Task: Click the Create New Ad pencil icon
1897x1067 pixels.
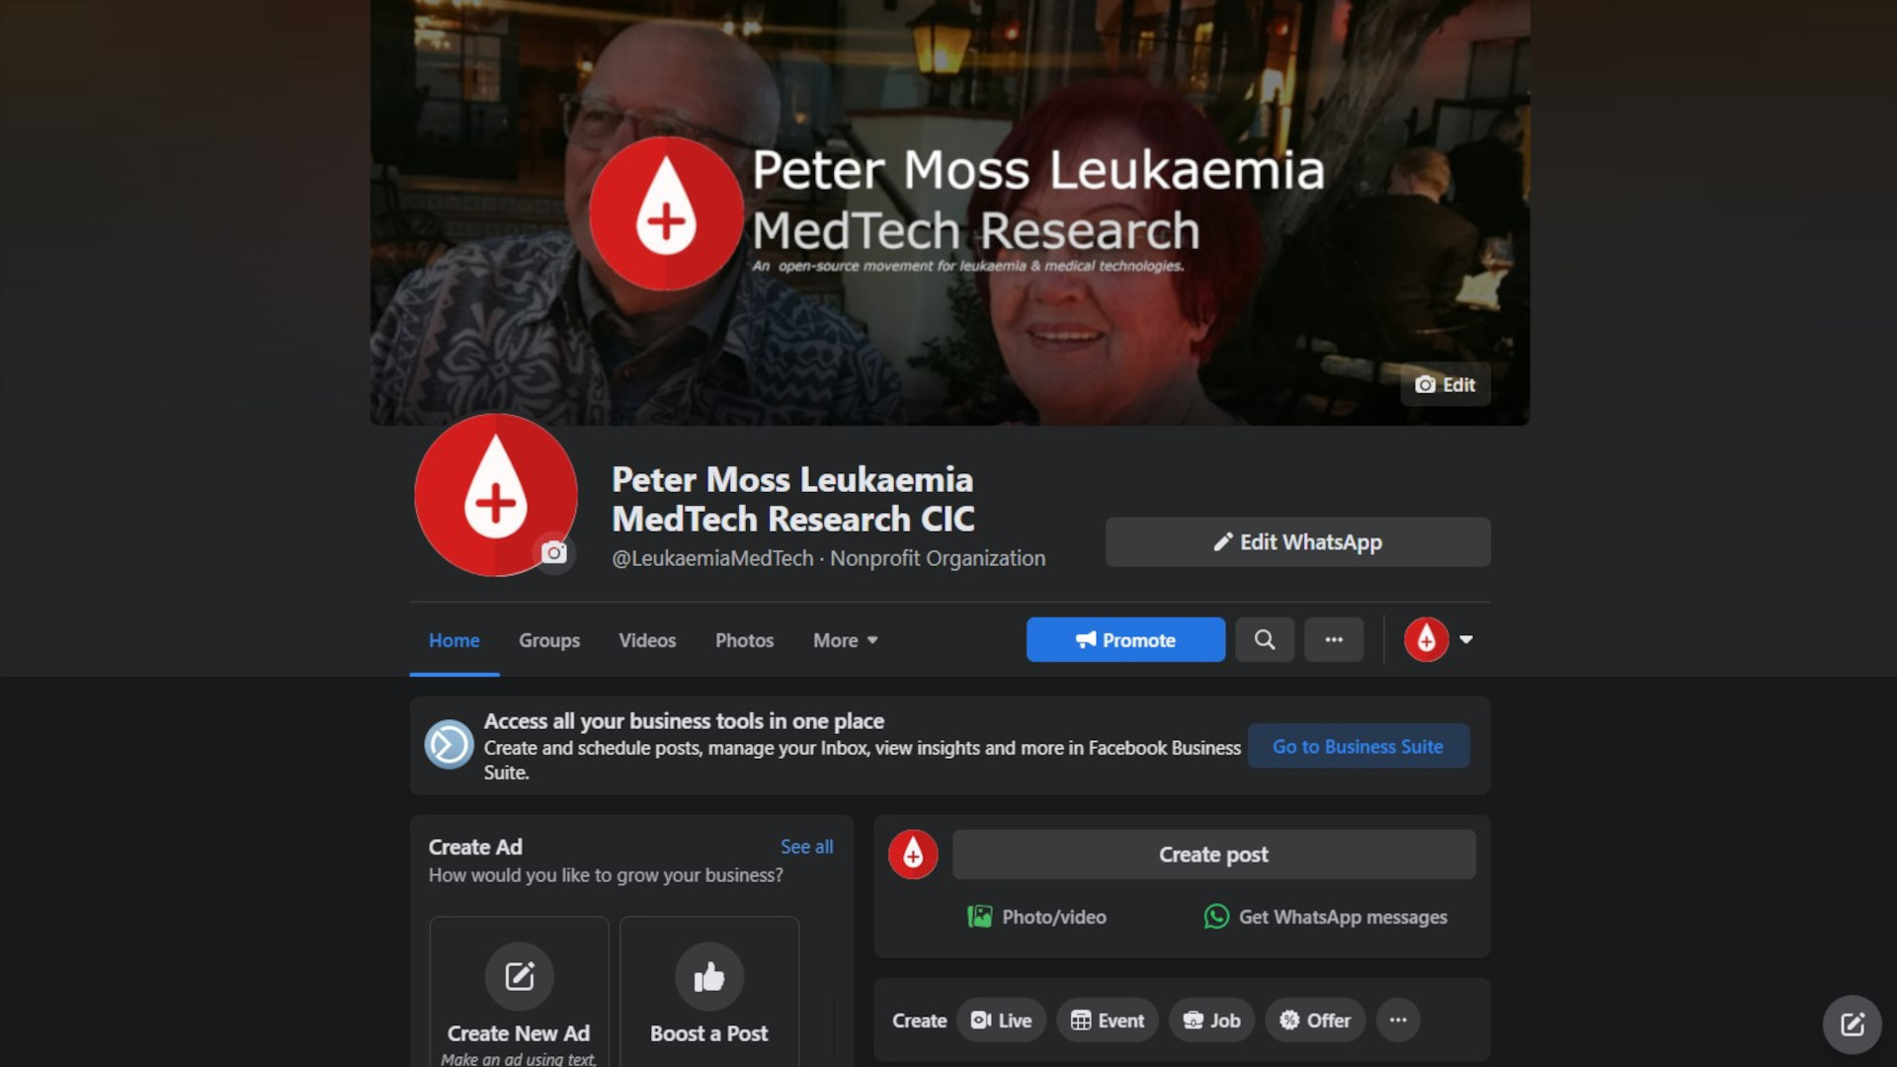Action: pos(519,976)
